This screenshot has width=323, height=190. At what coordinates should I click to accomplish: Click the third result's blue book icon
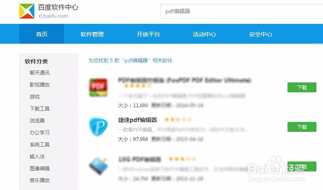click(98, 166)
